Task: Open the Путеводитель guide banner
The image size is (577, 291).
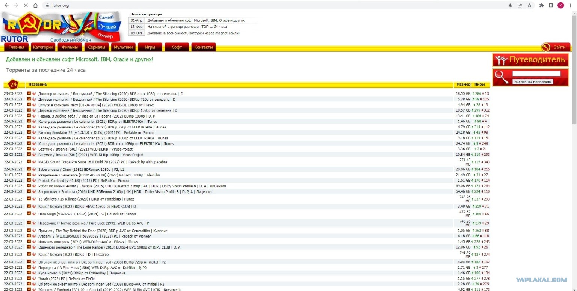Action: coord(530,60)
